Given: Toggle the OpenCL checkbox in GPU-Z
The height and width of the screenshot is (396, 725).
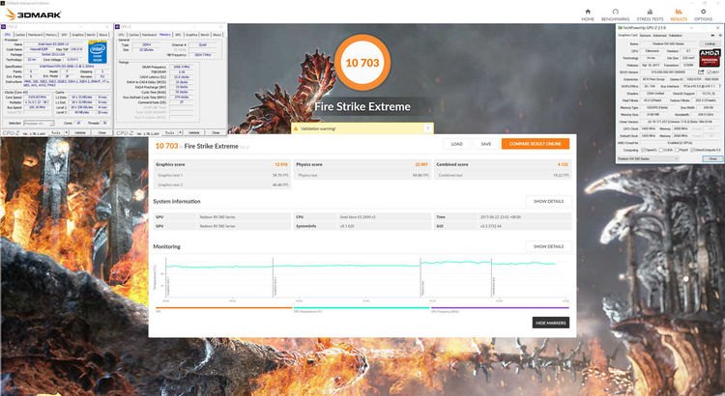Looking at the screenshot, I should (x=643, y=150).
